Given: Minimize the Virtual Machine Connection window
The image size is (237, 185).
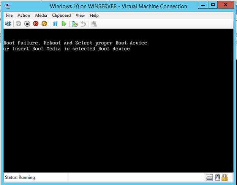Looking at the screenshot, I should [x=203, y=5].
